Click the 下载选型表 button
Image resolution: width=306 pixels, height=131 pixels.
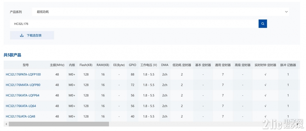(32, 35)
